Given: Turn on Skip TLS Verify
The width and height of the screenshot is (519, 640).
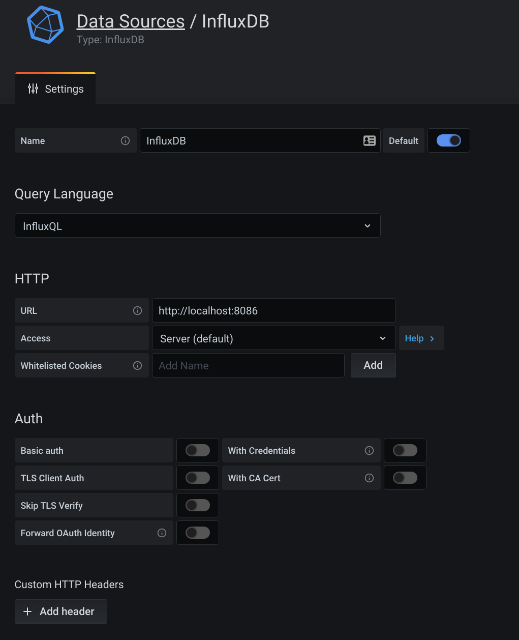Looking at the screenshot, I should tap(197, 505).
